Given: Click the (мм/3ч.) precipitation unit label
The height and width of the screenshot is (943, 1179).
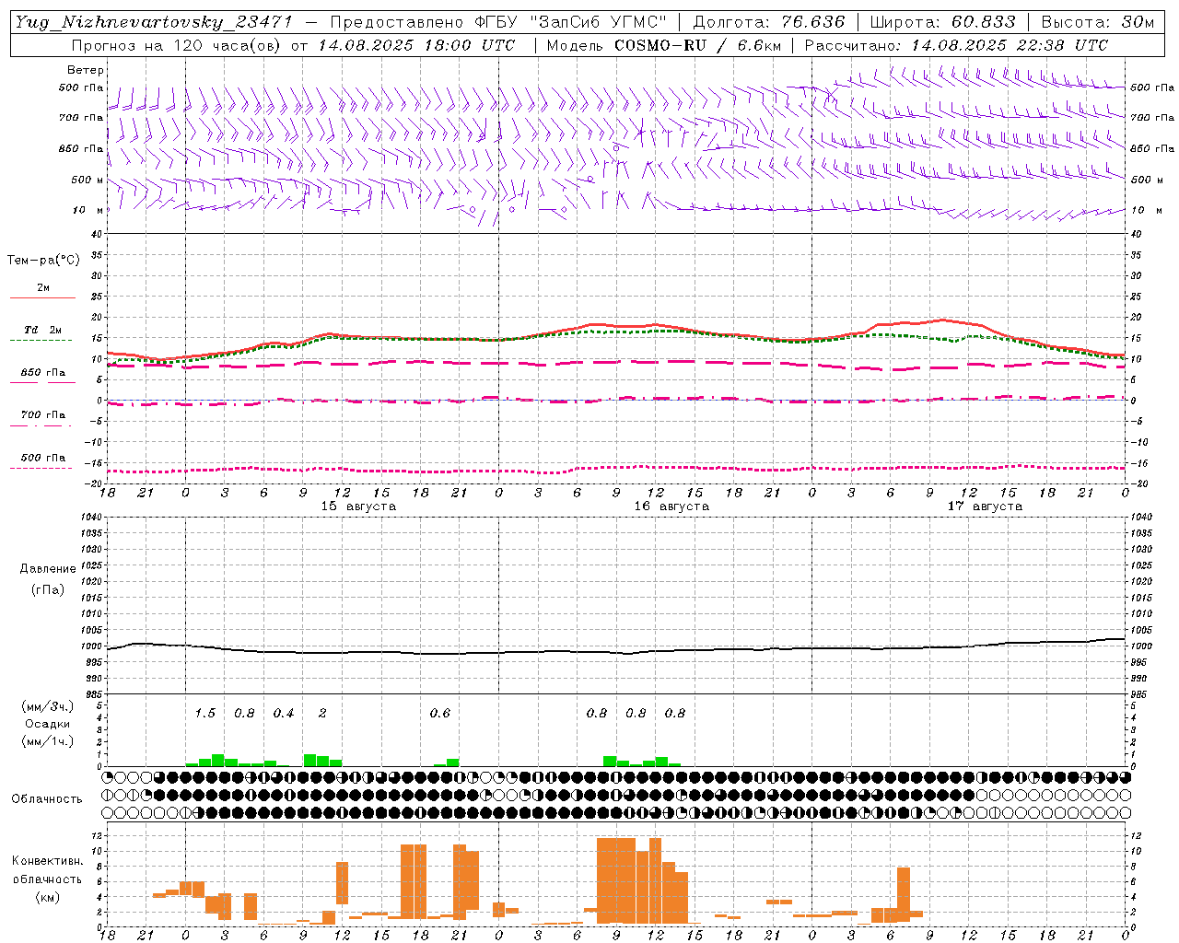Looking at the screenshot, I should coord(48,706).
